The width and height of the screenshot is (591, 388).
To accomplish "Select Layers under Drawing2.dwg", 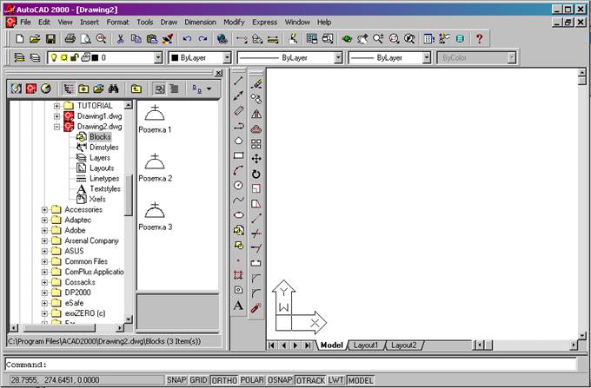I will click(x=100, y=157).
